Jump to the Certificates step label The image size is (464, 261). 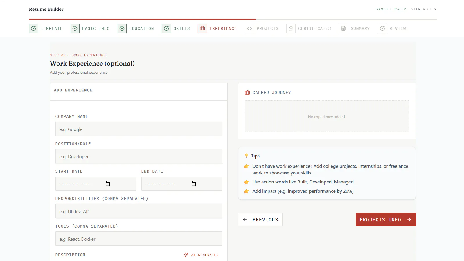pos(314,28)
